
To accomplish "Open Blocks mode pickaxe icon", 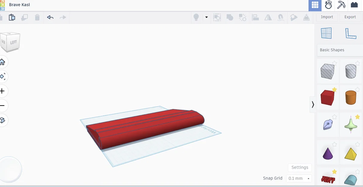I will 341,5.
